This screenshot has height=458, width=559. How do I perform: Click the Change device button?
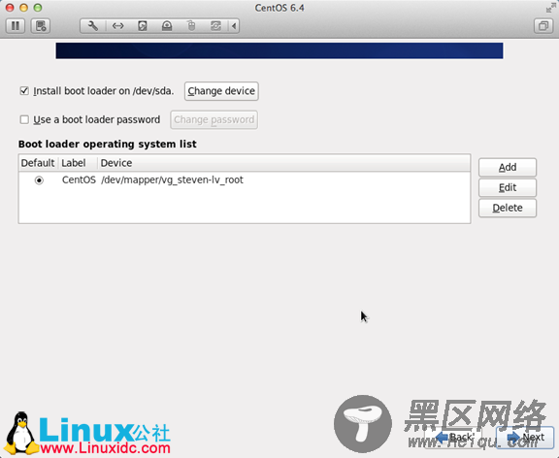(221, 91)
